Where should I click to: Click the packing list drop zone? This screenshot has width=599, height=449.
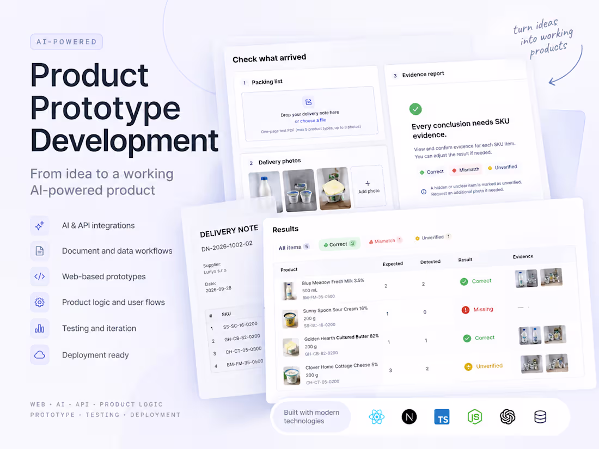310,114
